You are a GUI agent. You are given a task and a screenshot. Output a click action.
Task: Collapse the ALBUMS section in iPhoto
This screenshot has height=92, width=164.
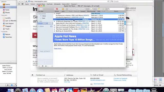tap(2, 32)
